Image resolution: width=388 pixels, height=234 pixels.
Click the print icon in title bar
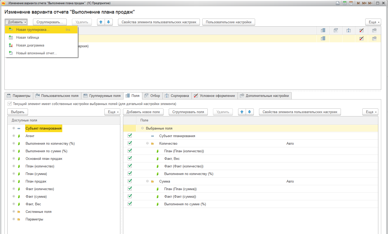coord(338,3)
